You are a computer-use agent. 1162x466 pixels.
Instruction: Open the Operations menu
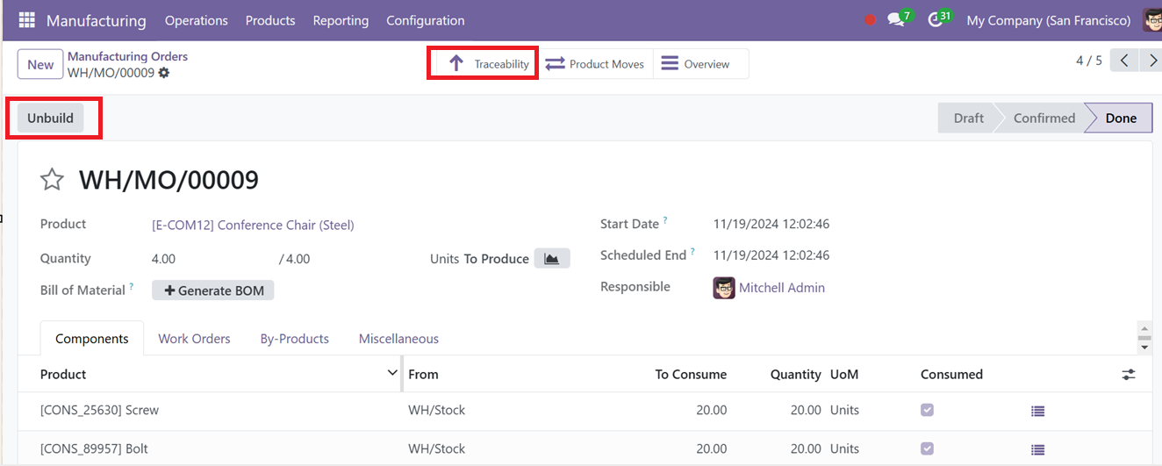pyautogui.click(x=196, y=20)
